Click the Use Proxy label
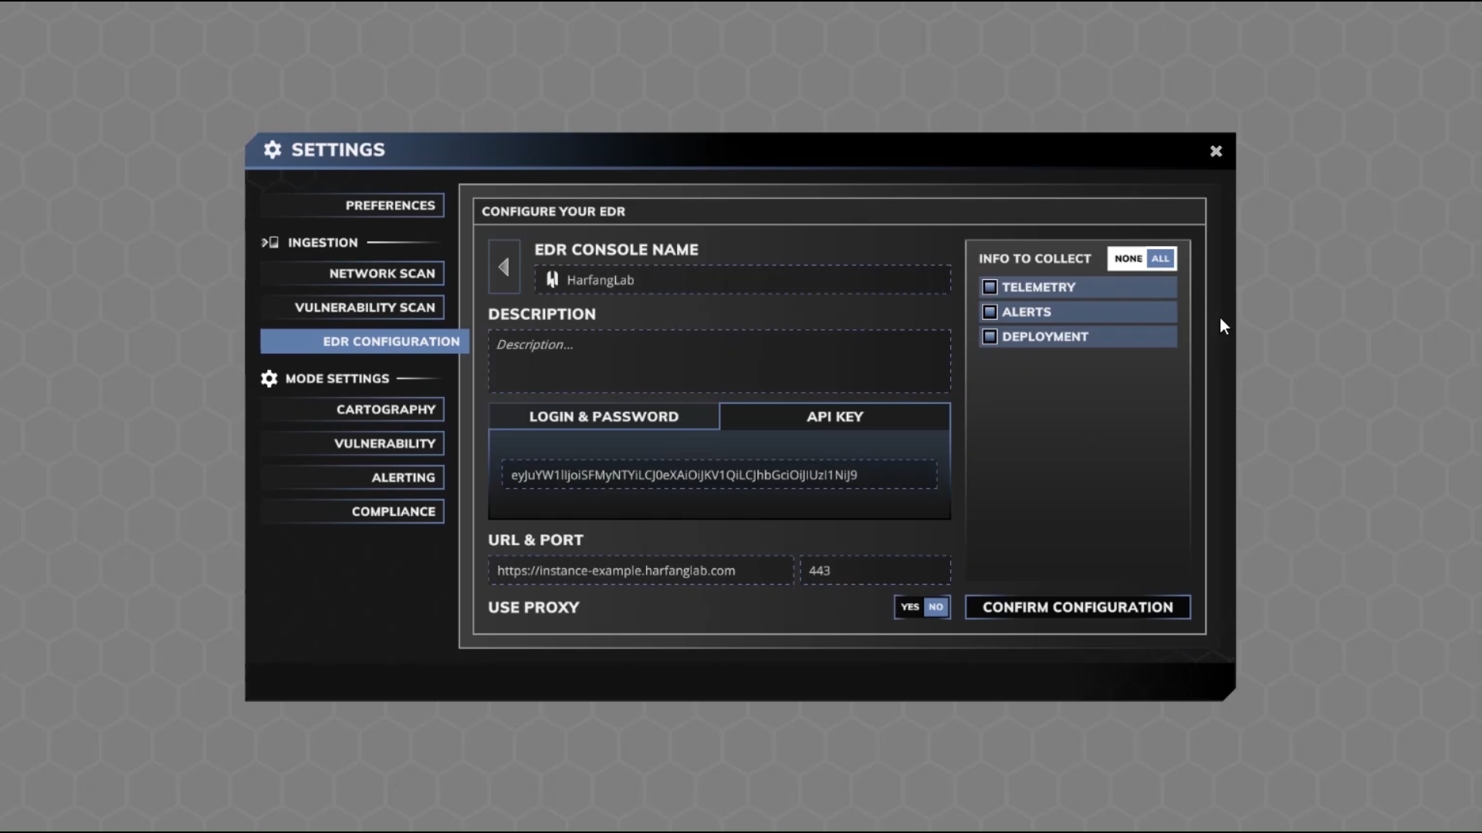This screenshot has height=833, width=1482. click(533, 607)
